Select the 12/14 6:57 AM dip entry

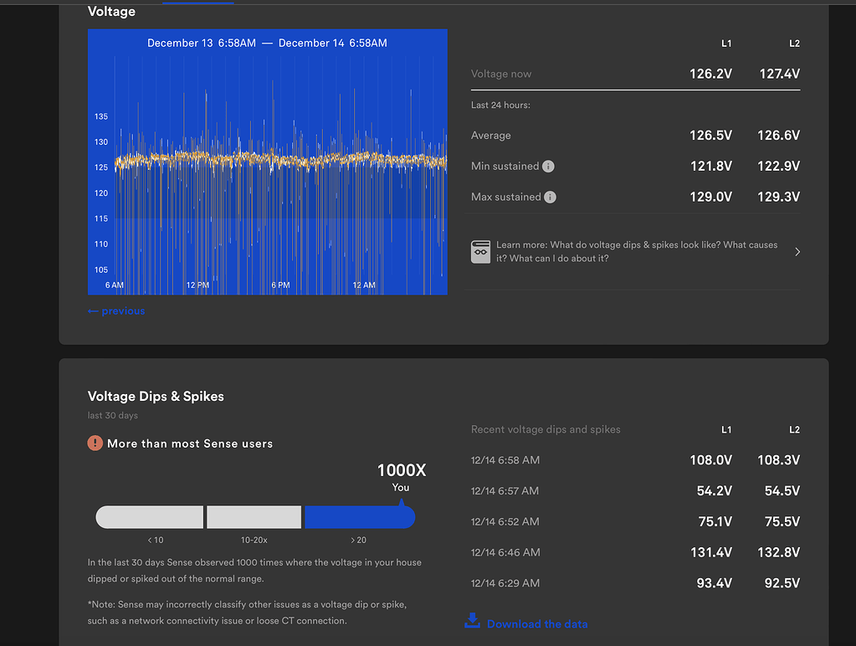pyautogui.click(x=505, y=491)
